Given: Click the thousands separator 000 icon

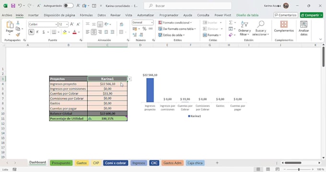Looking at the screenshot, I should click(x=151, y=29).
